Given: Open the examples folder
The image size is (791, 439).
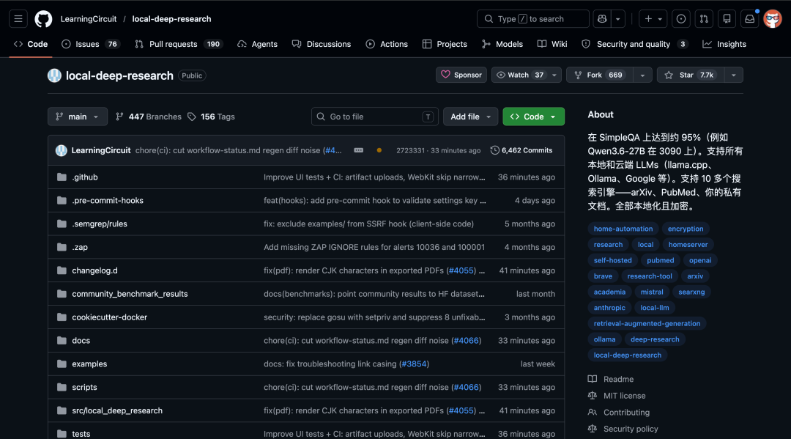Looking at the screenshot, I should 89,364.
